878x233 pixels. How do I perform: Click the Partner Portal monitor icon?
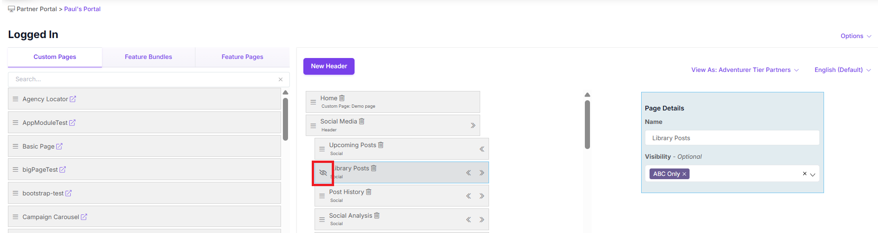[x=12, y=9]
